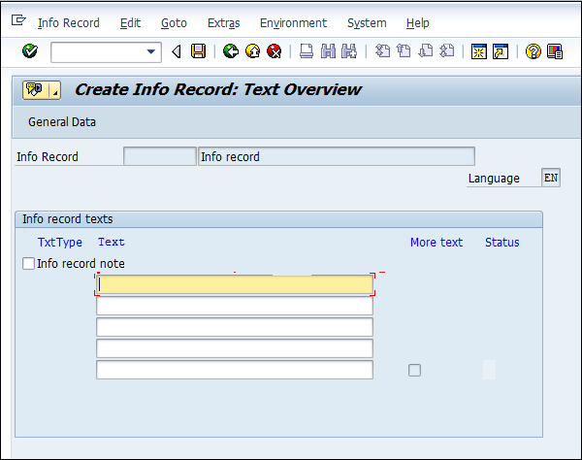
Task: Click the Print icon
Action: coord(306,51)
